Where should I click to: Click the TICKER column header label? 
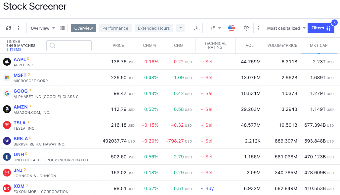(x=13, y=41)
